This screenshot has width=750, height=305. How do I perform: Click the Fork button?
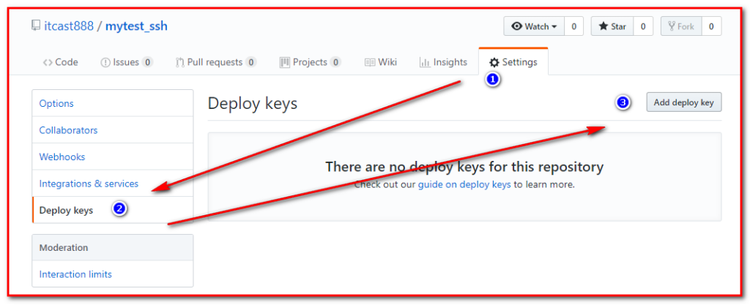681,26
